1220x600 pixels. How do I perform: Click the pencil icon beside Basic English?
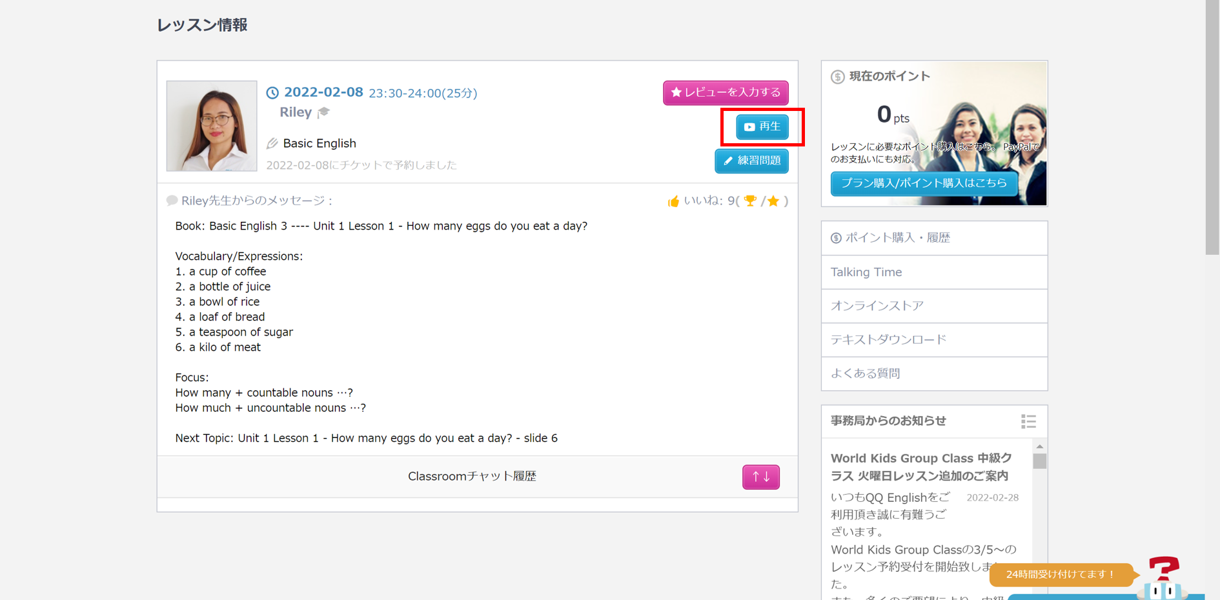[x=272, y=143]
